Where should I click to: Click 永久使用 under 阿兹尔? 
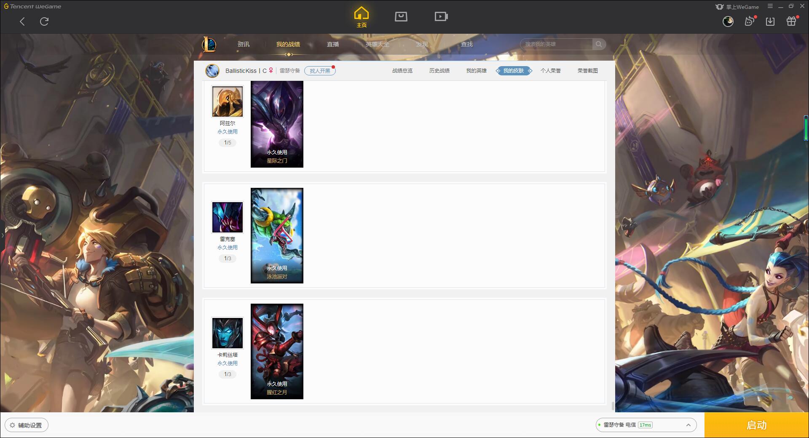228,132
